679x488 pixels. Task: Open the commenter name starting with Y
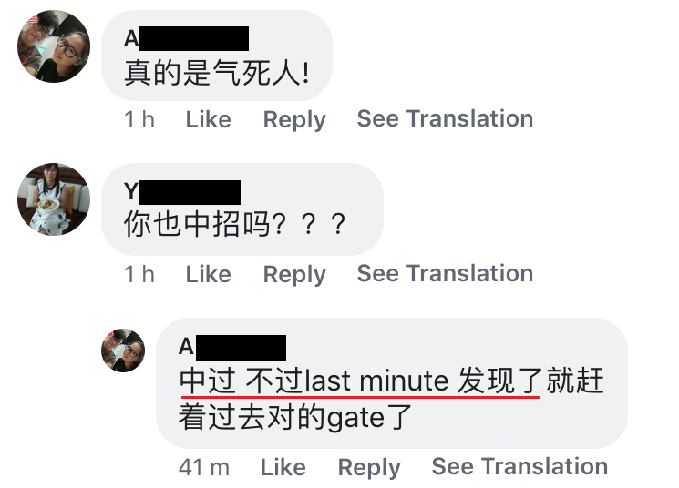(182, 192)
